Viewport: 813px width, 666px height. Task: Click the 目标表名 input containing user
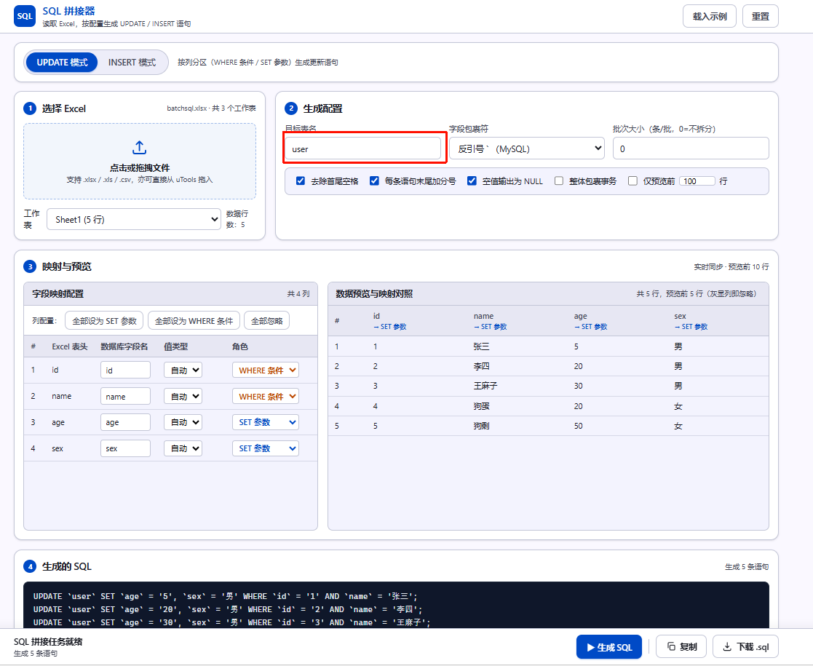tap(363, 149)
